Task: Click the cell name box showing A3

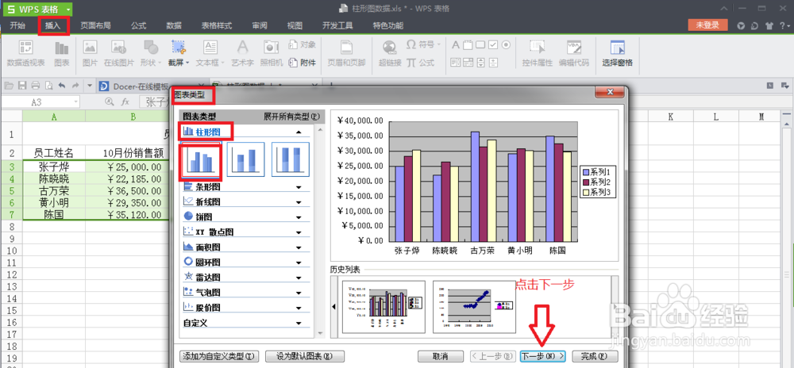Action: [40, 102]
